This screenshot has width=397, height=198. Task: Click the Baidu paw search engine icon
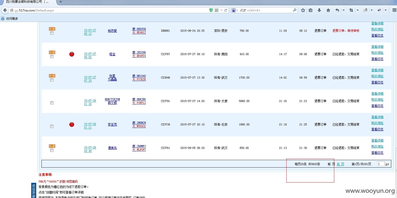tap(233, 10)
